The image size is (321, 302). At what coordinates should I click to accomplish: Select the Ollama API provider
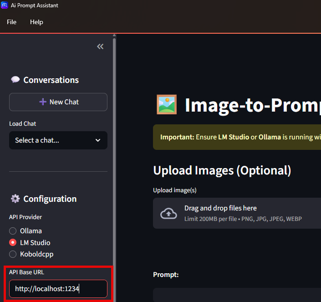click(x=13, y=231)
